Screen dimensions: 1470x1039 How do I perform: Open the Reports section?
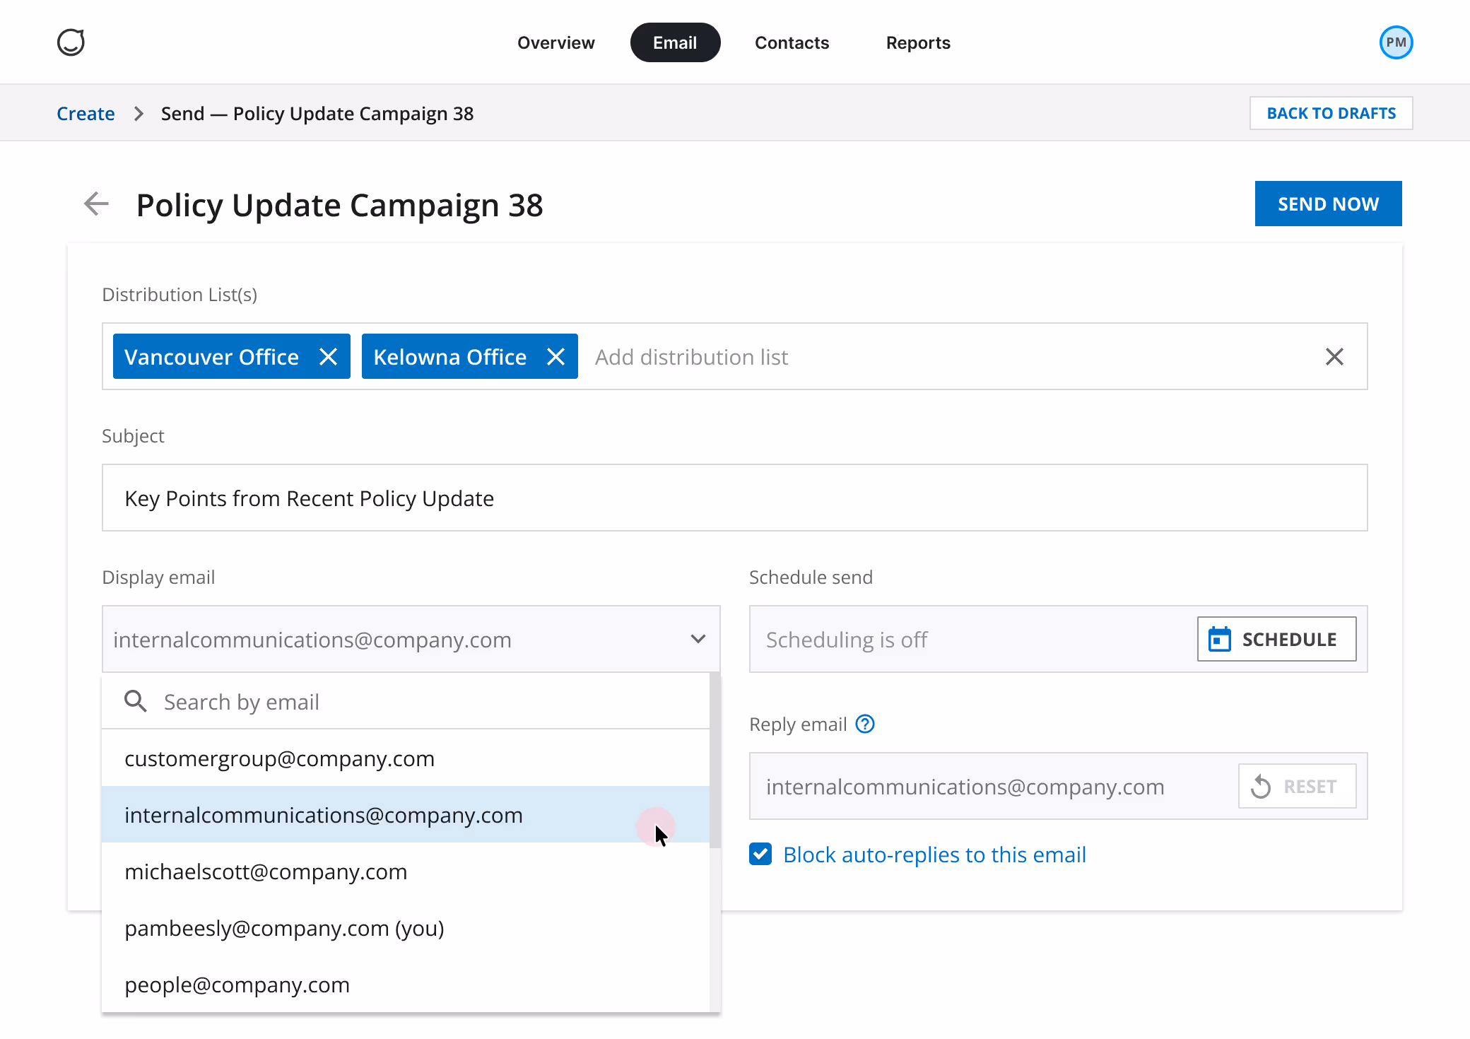pyautogui.click(x=918, y=42)
